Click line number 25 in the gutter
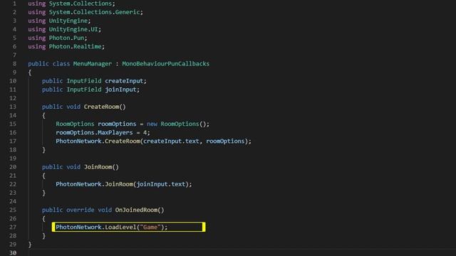456x256 pixels. [13, 210]
